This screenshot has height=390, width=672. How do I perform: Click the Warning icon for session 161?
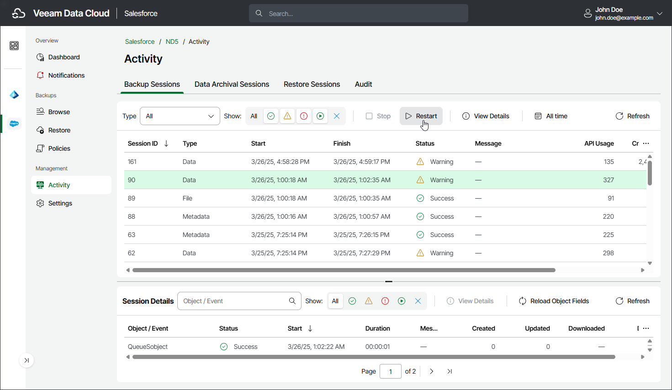420,162
